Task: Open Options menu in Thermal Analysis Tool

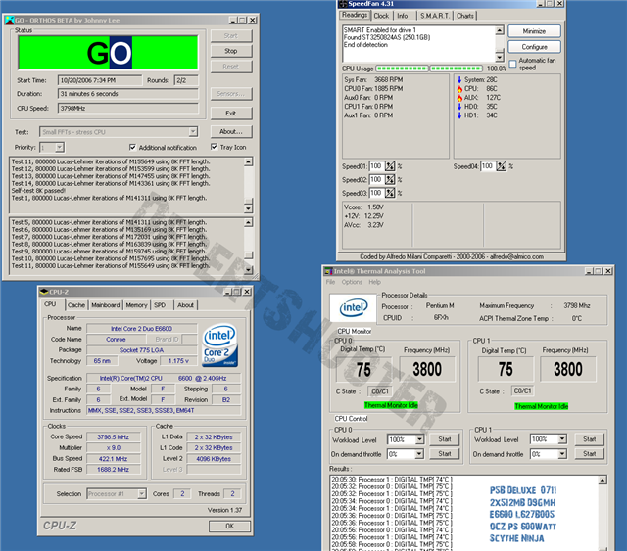Action: [352, 282]
